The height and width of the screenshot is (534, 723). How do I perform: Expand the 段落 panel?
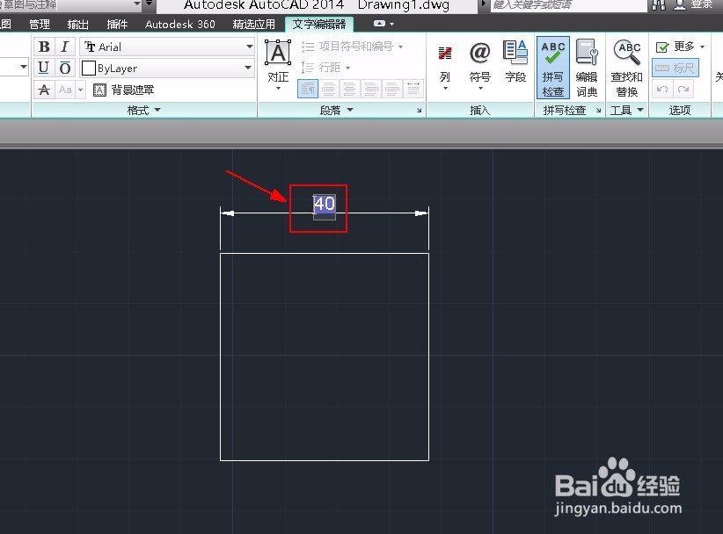click(337, 110)
